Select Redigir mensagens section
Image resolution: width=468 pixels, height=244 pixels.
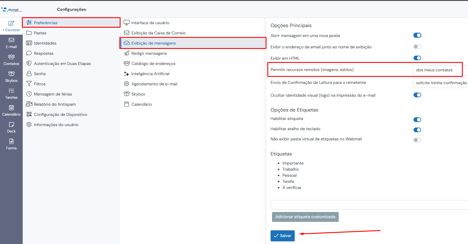[149, 54]
